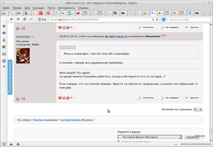This screenshot has width=213, height=147.
Task: Open the Тестовый форум (Мусорка) forum selector
Action: pos(150,137)
